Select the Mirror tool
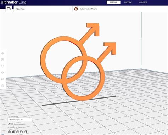Image resolution: width=168 pixels, height=135 pixels. click(2, 73)
